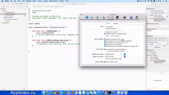Open the Indent Using dropdown in inspector
Screen dimensions: 169x95
click(x=161, y=42)
